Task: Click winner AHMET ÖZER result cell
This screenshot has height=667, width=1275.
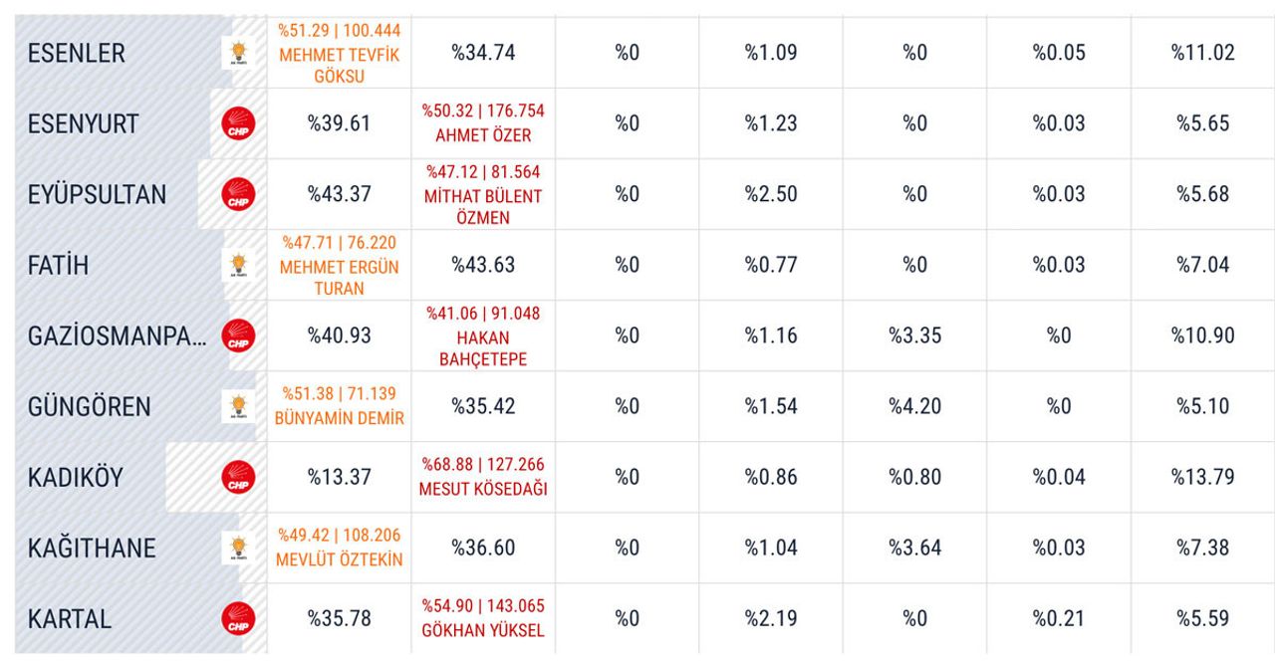Action: pyautogui.click(x=483, y=123)
